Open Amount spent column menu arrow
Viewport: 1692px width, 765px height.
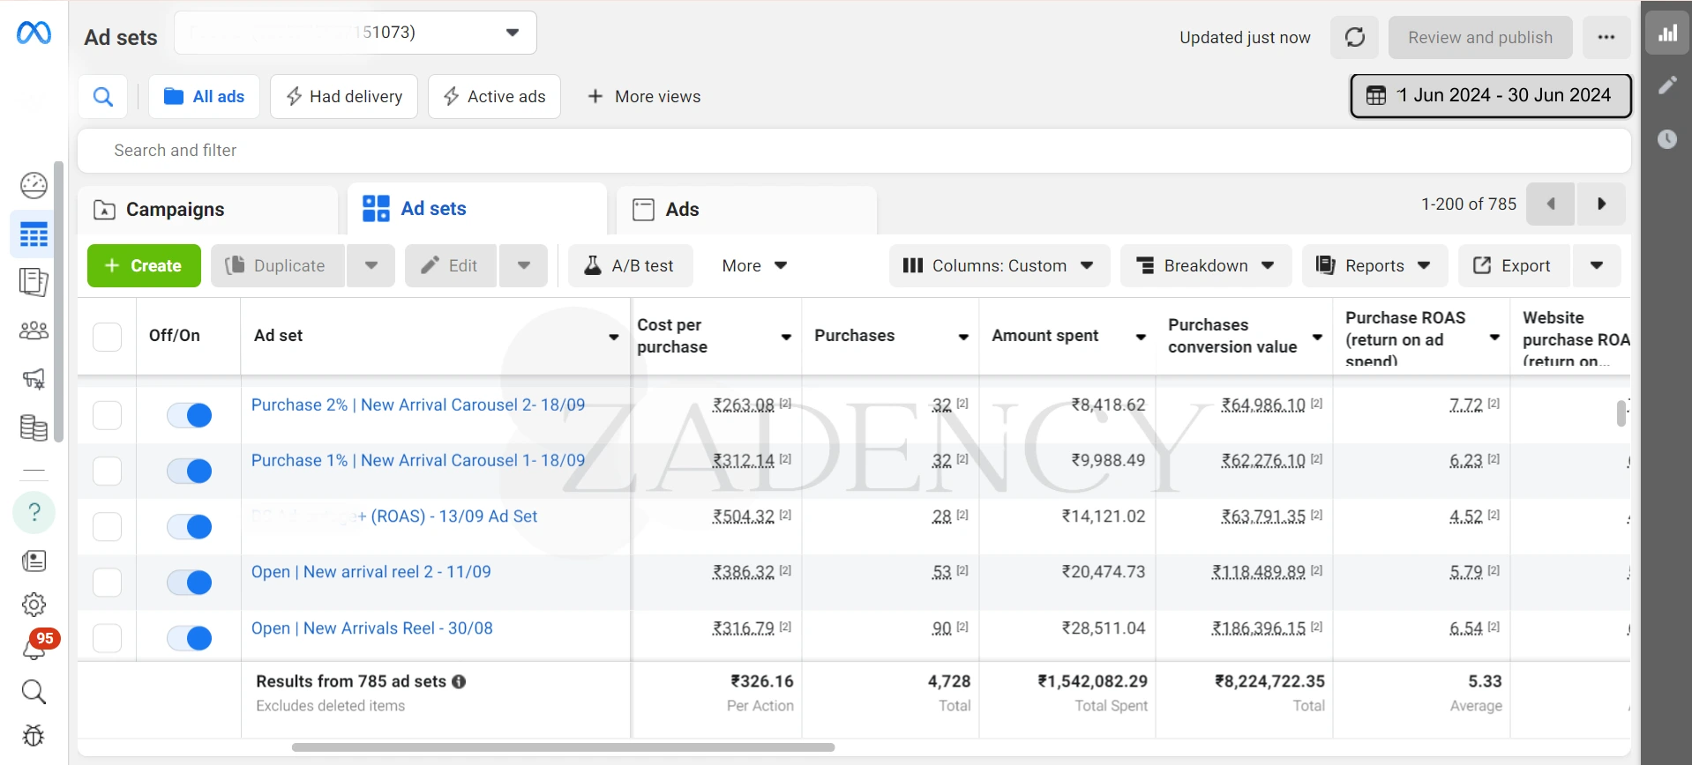point(1141,338)
